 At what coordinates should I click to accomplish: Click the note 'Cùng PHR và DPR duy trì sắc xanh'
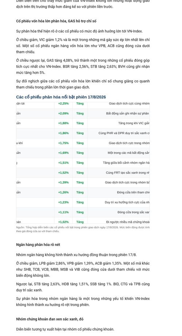(124, 133)
